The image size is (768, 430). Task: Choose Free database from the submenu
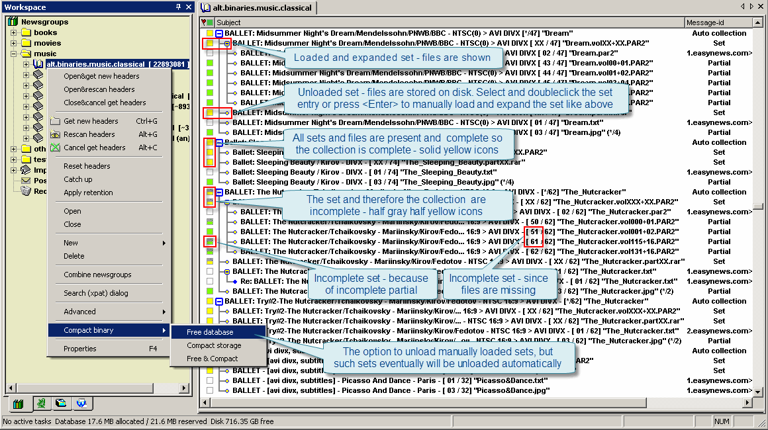pyautogui.click(x=210, y=332)
